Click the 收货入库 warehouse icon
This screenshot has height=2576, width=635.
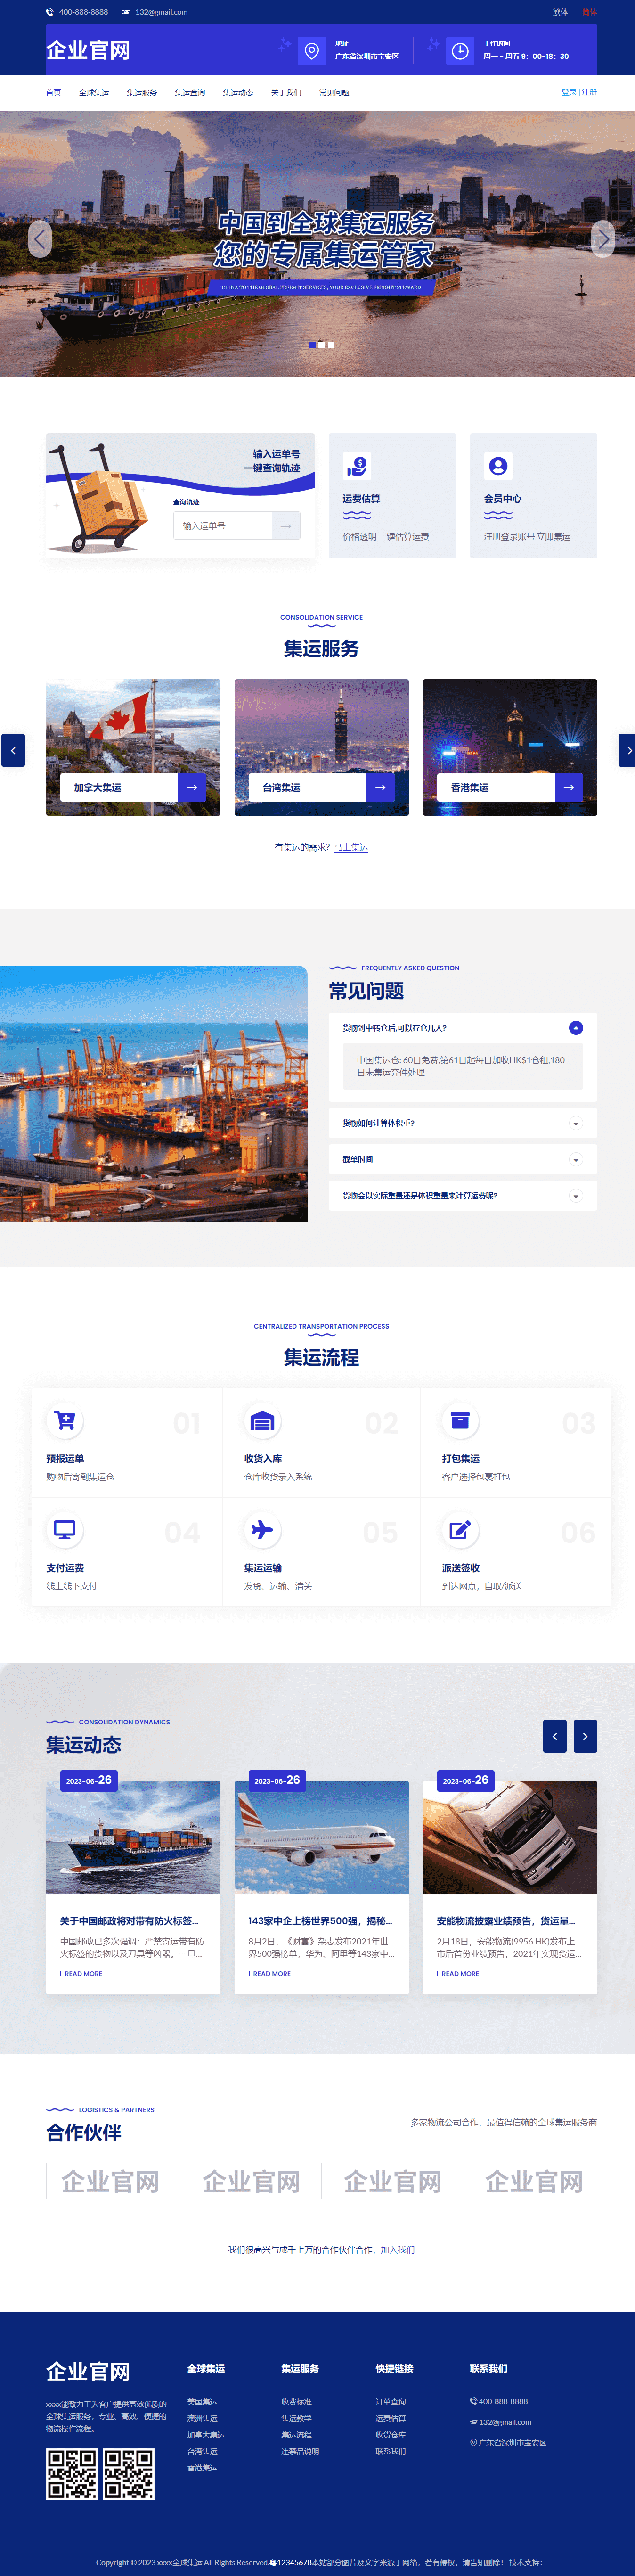point(262,1420)
